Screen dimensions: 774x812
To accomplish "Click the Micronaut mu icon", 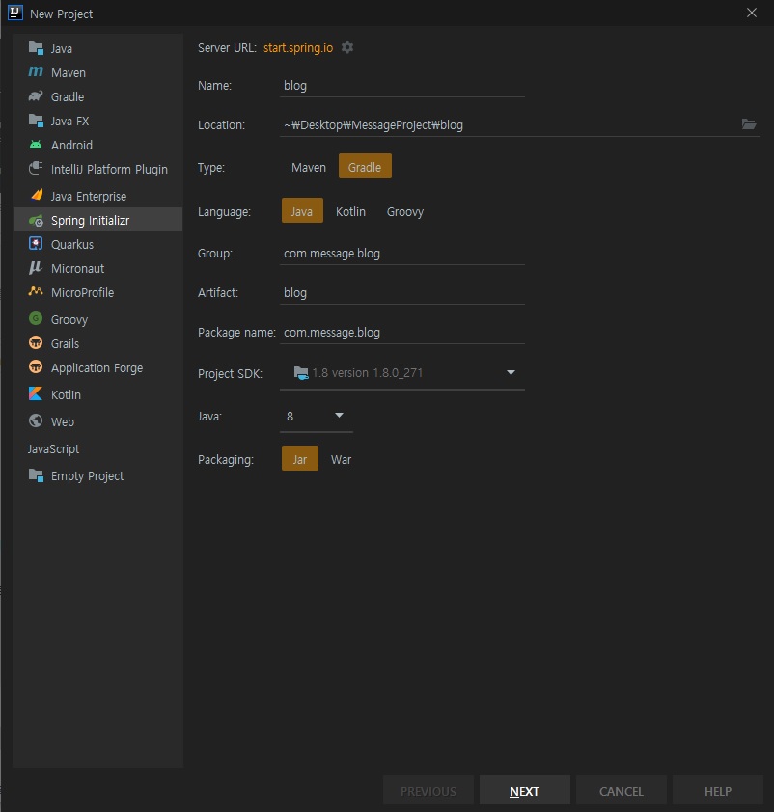I will [36, 268].
